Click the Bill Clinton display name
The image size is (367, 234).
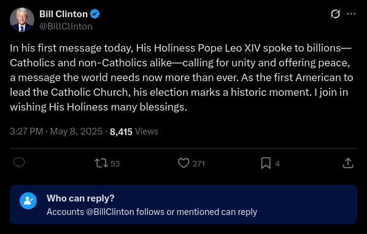click(x=63, y=14)
